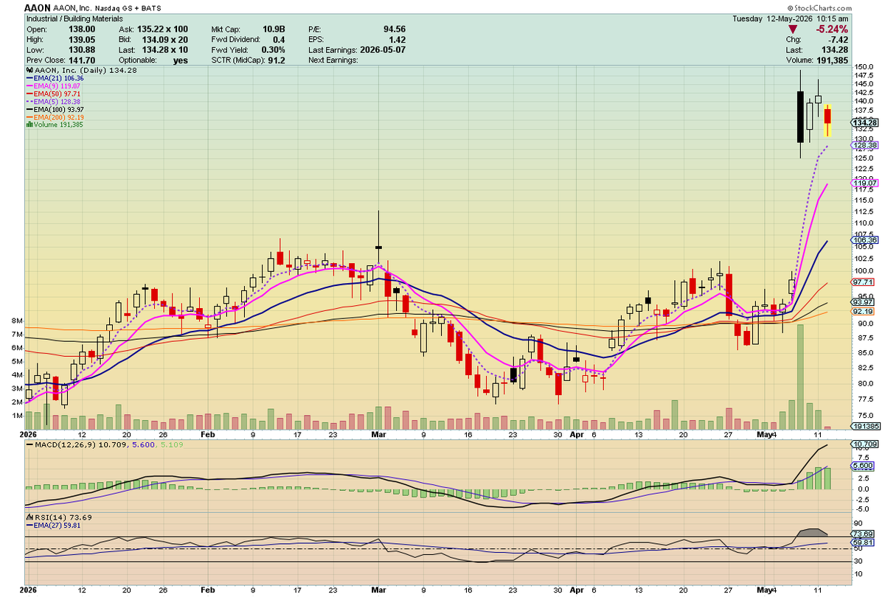The image size is (885, 597).
Task: Click the 191385 volume tag on right axis
Action: (865, 427)
